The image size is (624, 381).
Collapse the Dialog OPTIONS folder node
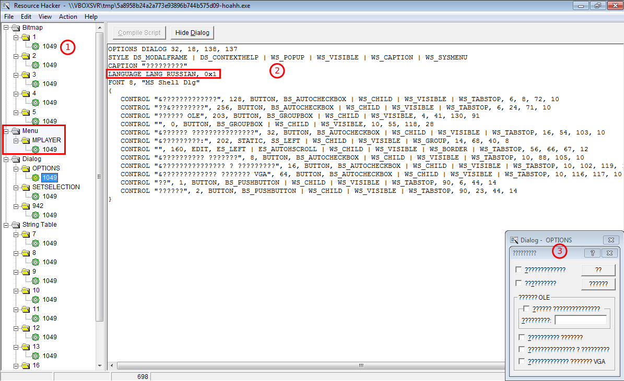tap(16, 168)
